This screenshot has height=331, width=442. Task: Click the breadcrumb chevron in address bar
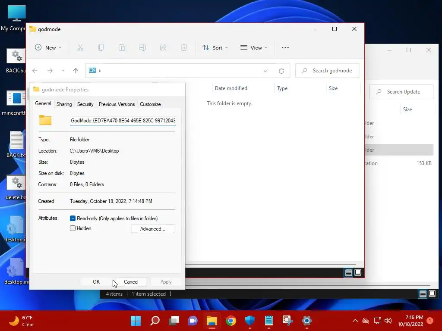click(100, 71)
